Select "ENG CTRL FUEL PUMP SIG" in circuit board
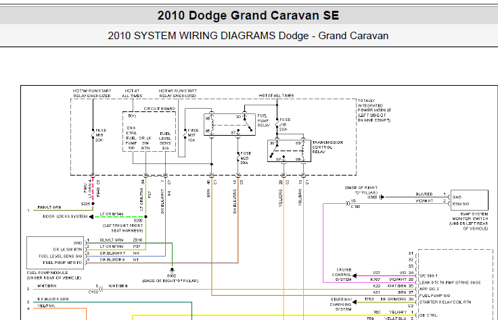This screenshot has height=320, width=498. click(x=131, y=138)
